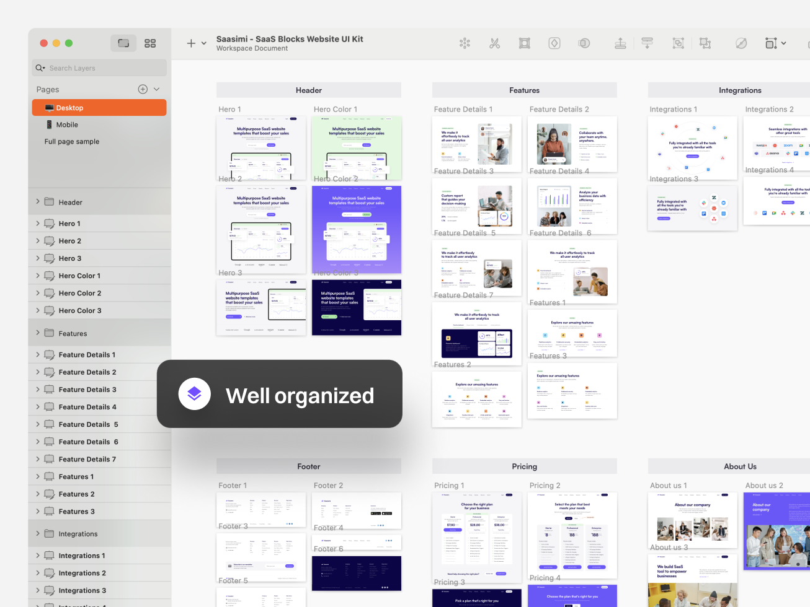Open the Pages list chevron
The height and width of the screenshot is (607, 810).
click(157, 89)
